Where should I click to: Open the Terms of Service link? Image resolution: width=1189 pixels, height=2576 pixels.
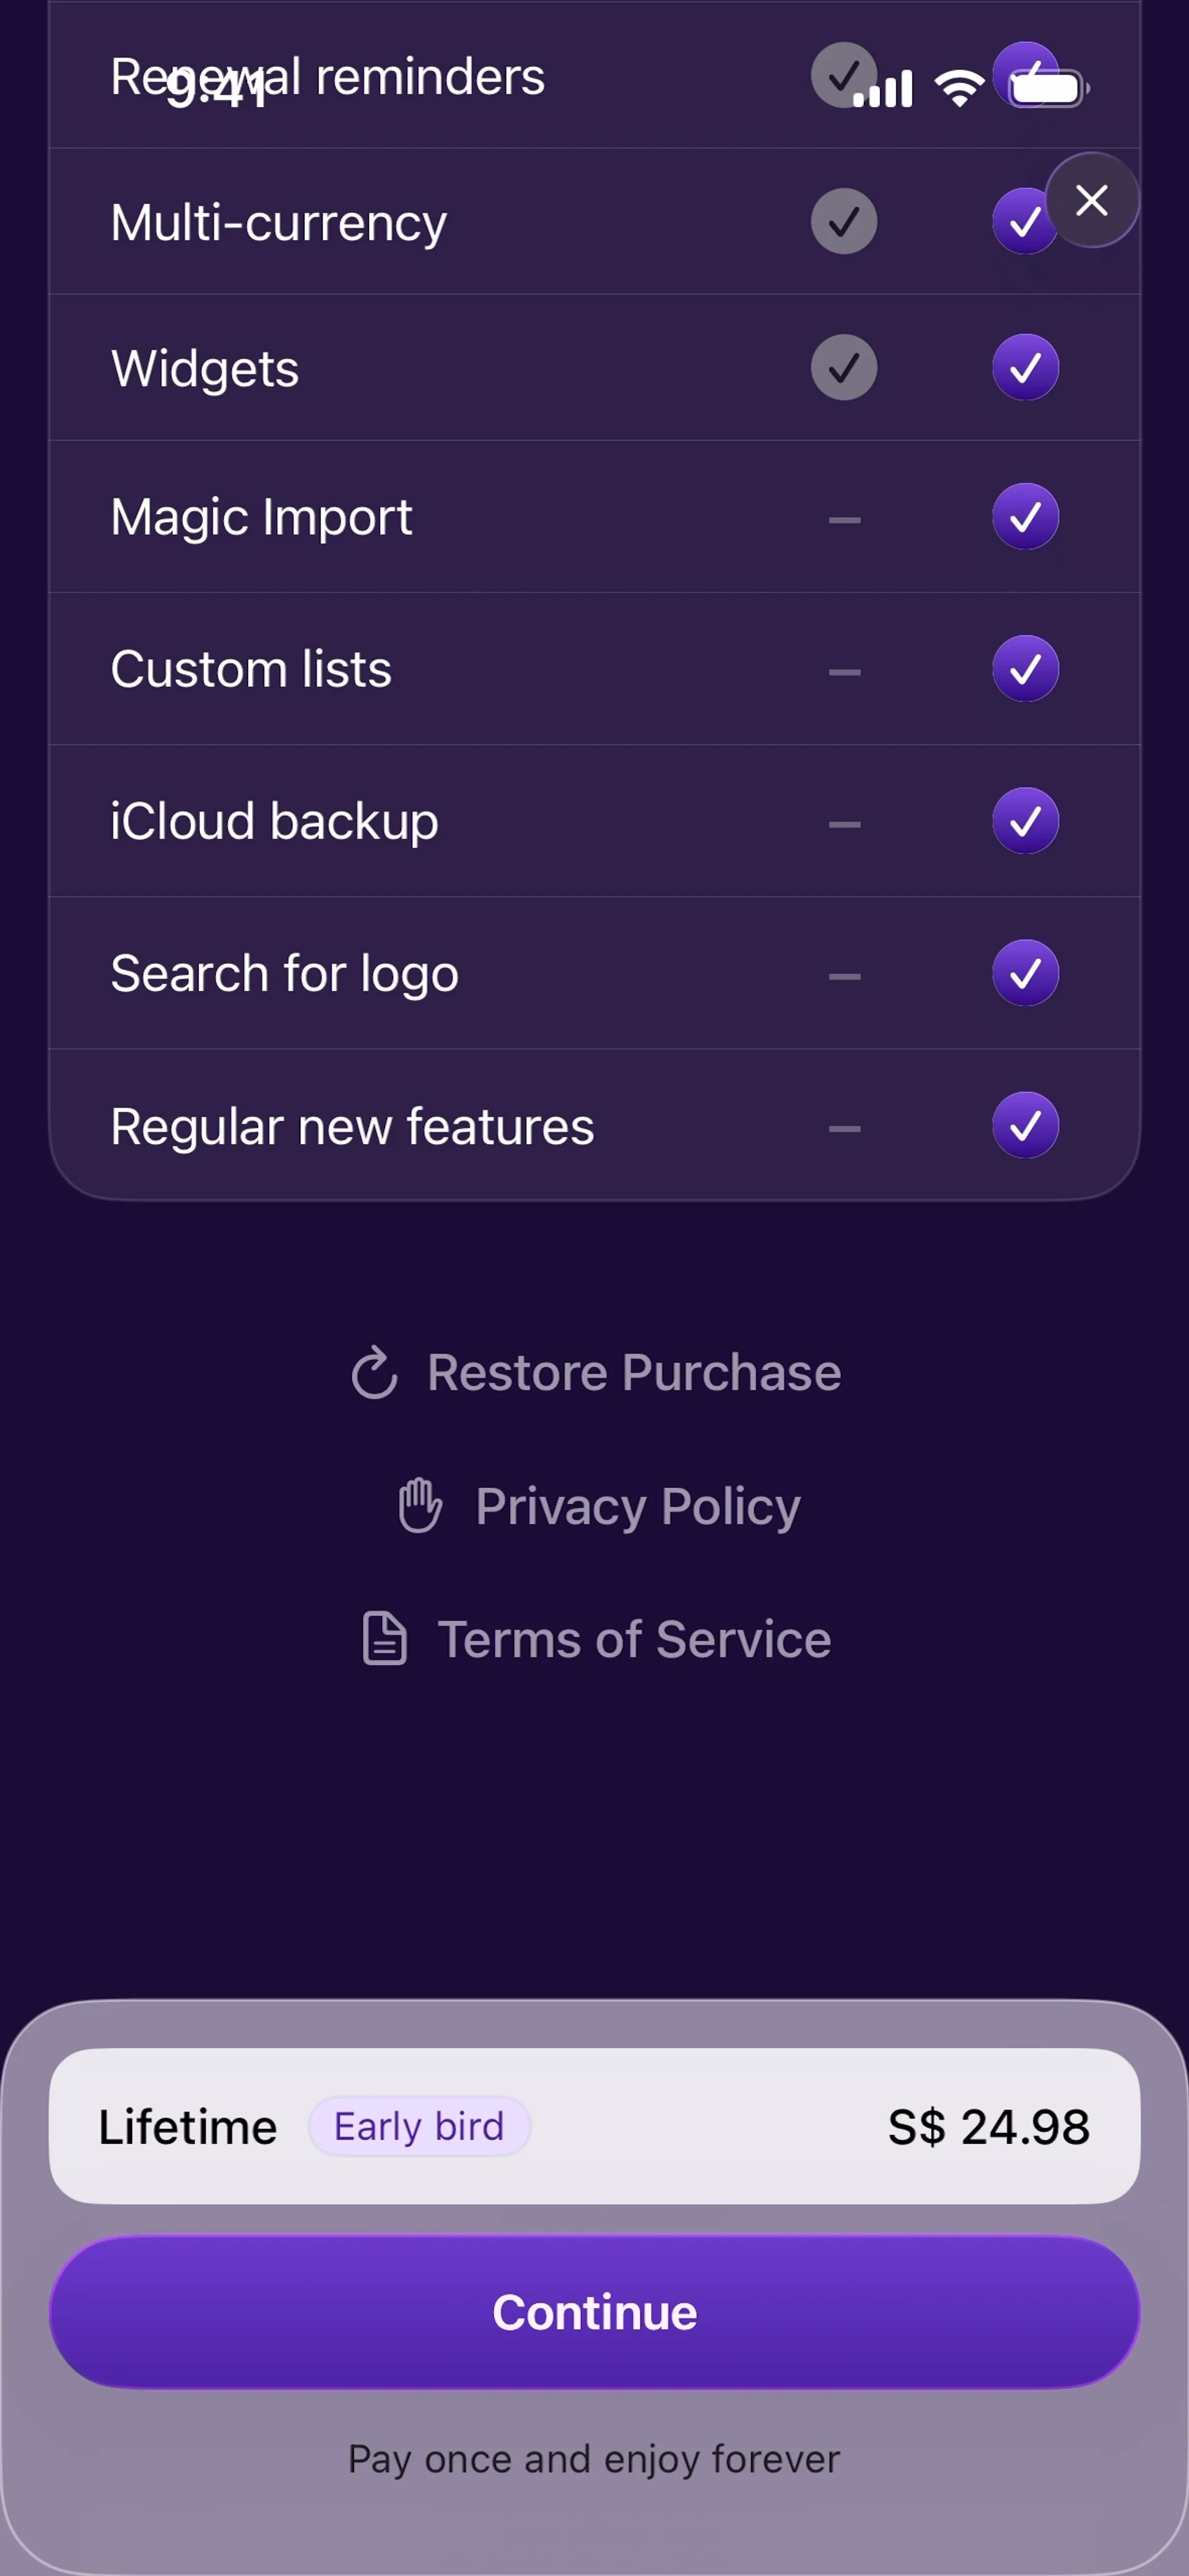pos(634,1639)
